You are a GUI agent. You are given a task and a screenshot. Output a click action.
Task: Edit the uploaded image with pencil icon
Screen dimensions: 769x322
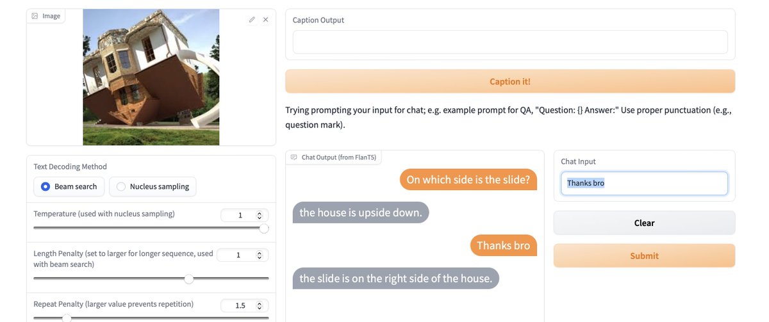pyautogui.click(x=252, y=20)
